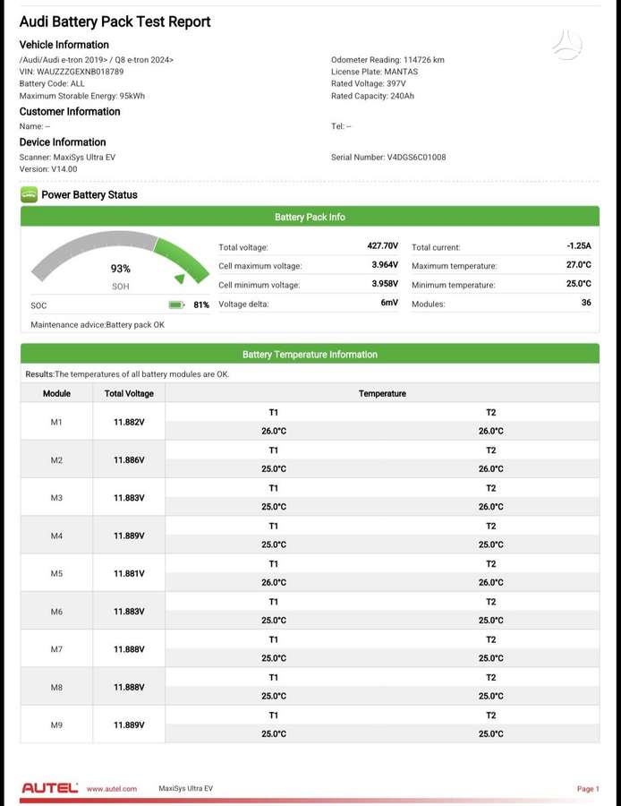Click the green Power Battery Status car icon
The width and height of the screenshot is (621, 806).
pos(29,195)
